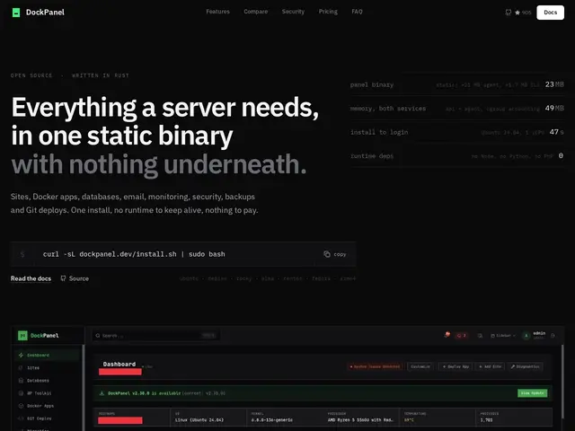This screenshot has width=575, height=431.
Task: Click the Search input in dashboard preview
Action: pyautogui.click(x=155, y=335)
